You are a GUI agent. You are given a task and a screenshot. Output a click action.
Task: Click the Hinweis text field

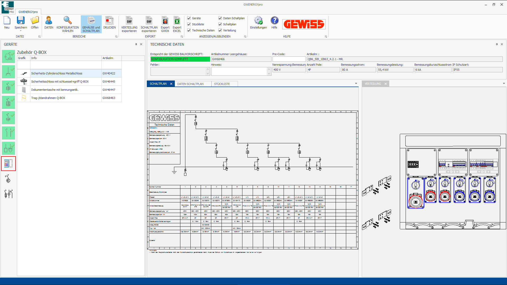[239, 71]
